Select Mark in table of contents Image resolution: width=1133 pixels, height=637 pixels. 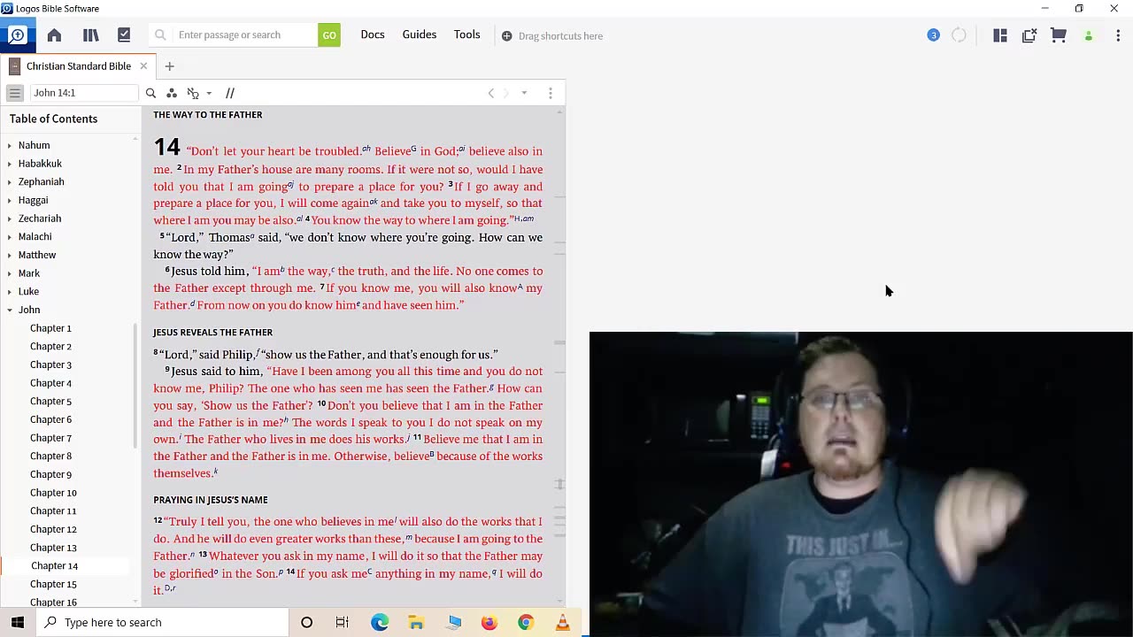point(29,273)
